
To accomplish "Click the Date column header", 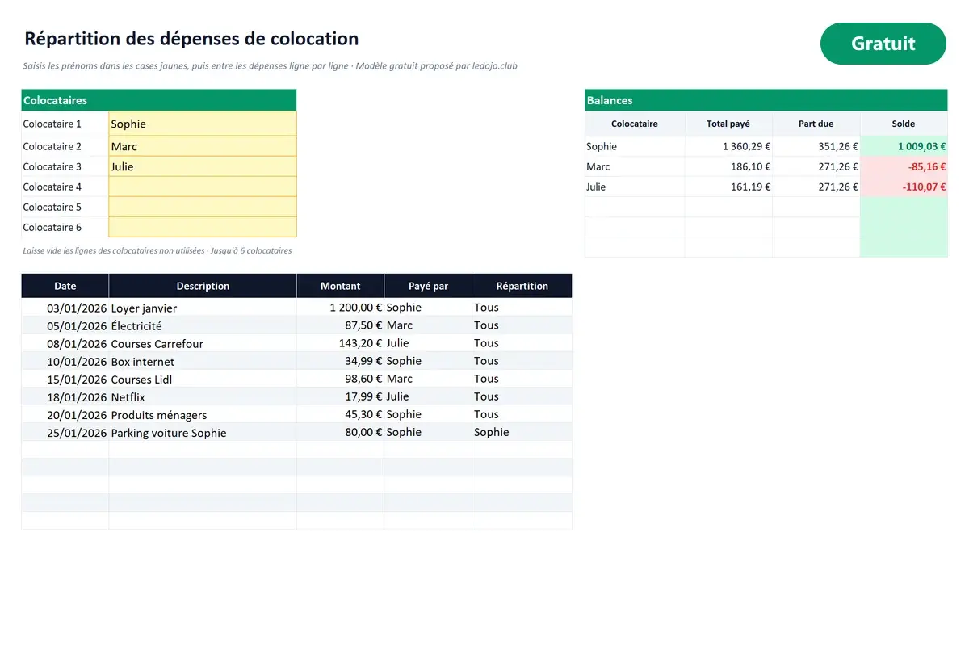I will [65, 286].
